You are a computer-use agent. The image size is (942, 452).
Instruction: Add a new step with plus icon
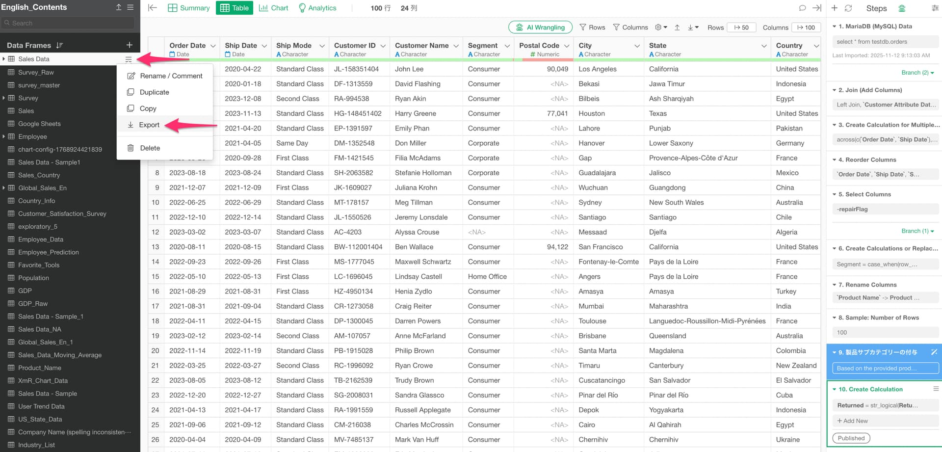pos(835,8)
